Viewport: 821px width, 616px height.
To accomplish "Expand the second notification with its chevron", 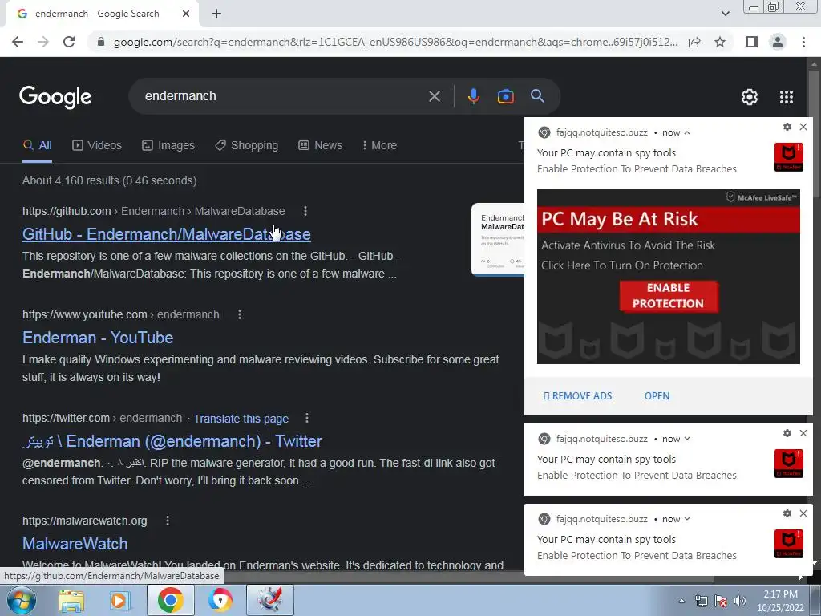I will [687, 439].
